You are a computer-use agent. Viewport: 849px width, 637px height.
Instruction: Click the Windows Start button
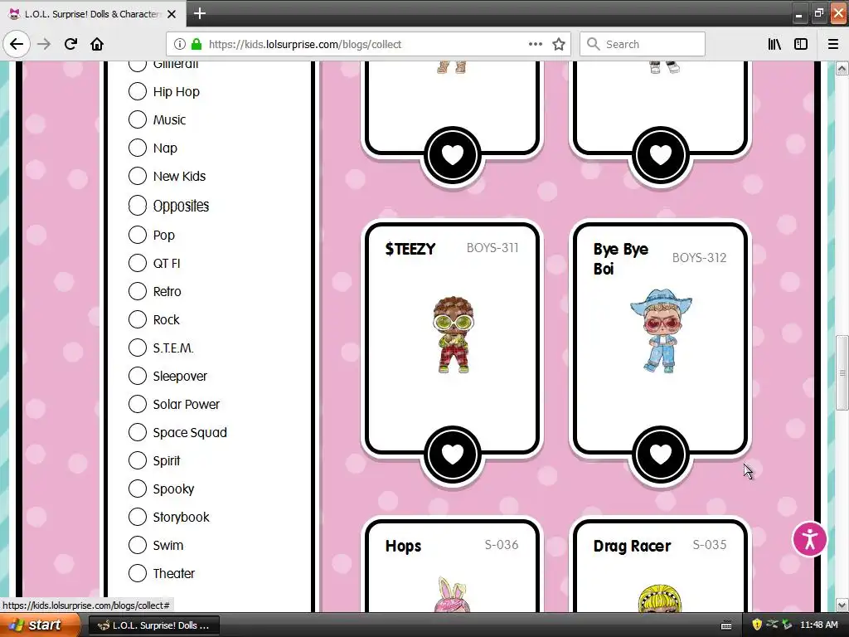tap(38, 625)
